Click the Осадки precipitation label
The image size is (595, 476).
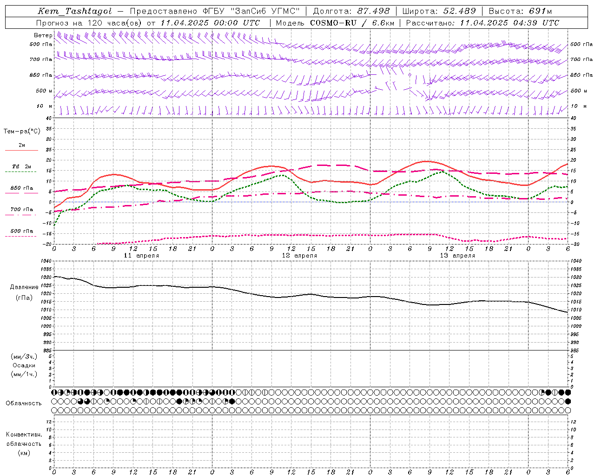click(x=24, y=365)
